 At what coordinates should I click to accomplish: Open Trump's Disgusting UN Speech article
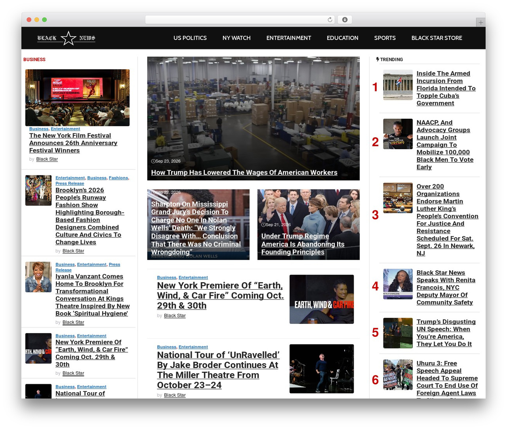tap(446, 333)
